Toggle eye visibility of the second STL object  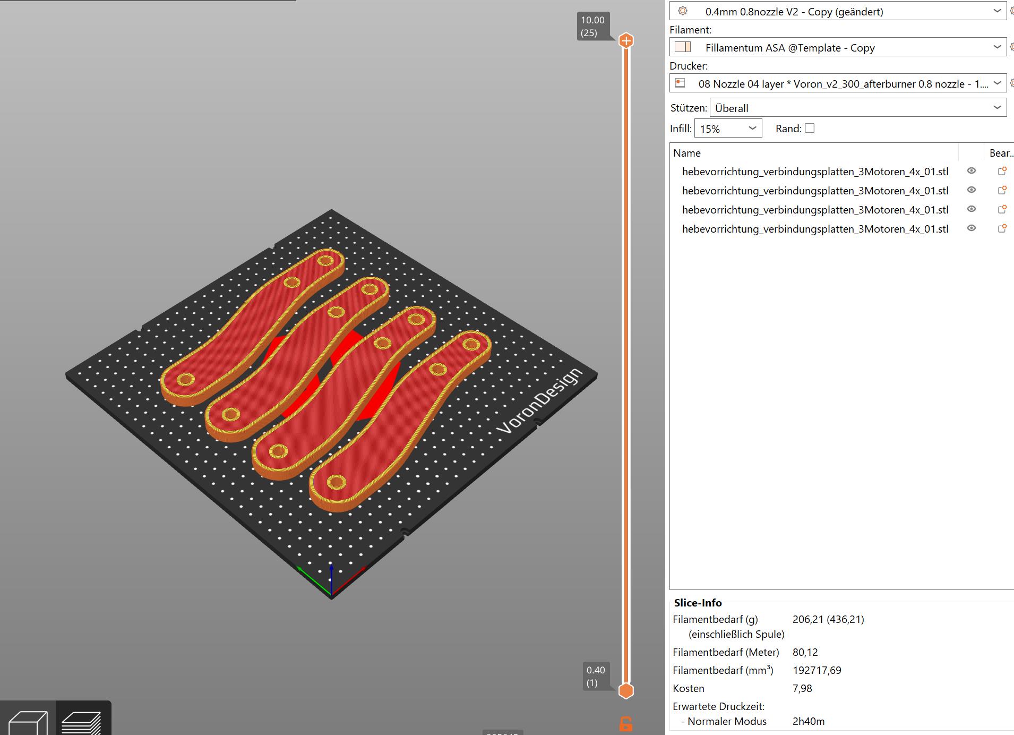click(972, 190)
